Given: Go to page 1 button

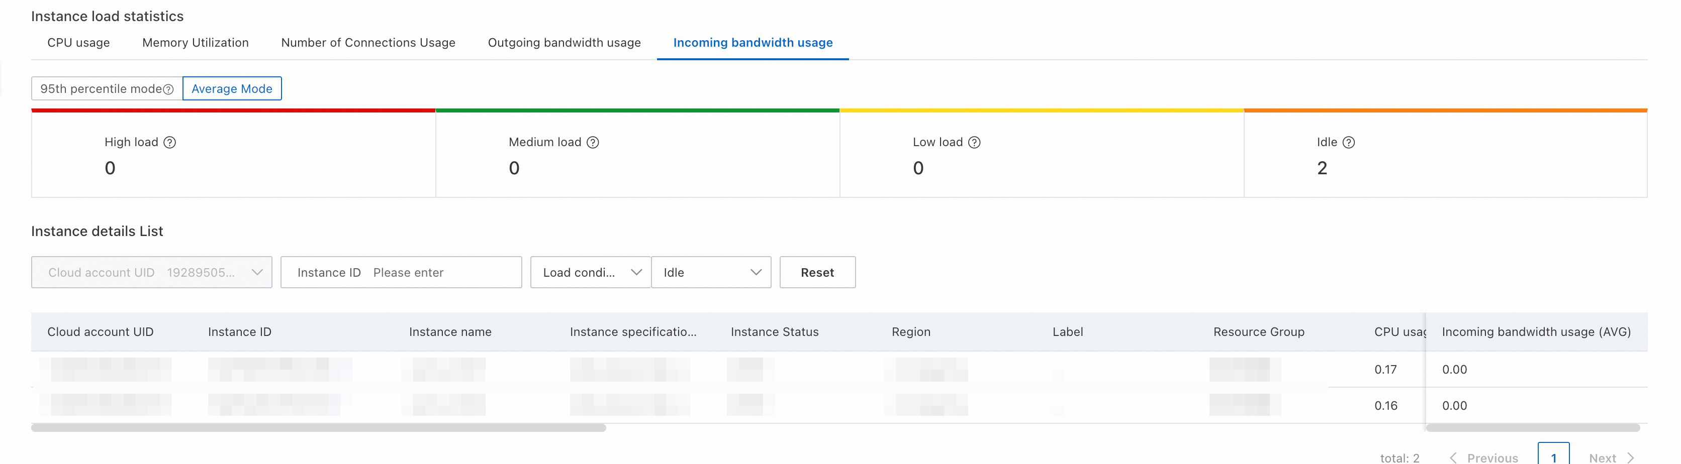Looking at the screenshot, I should (x=1554, y=455).
